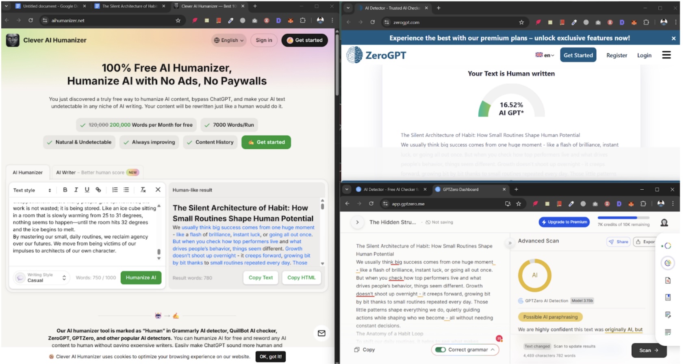This screenshot has width=686, height=364.
Task: Click the Human-like result scrollbar
Action: [x=323, y=232]
